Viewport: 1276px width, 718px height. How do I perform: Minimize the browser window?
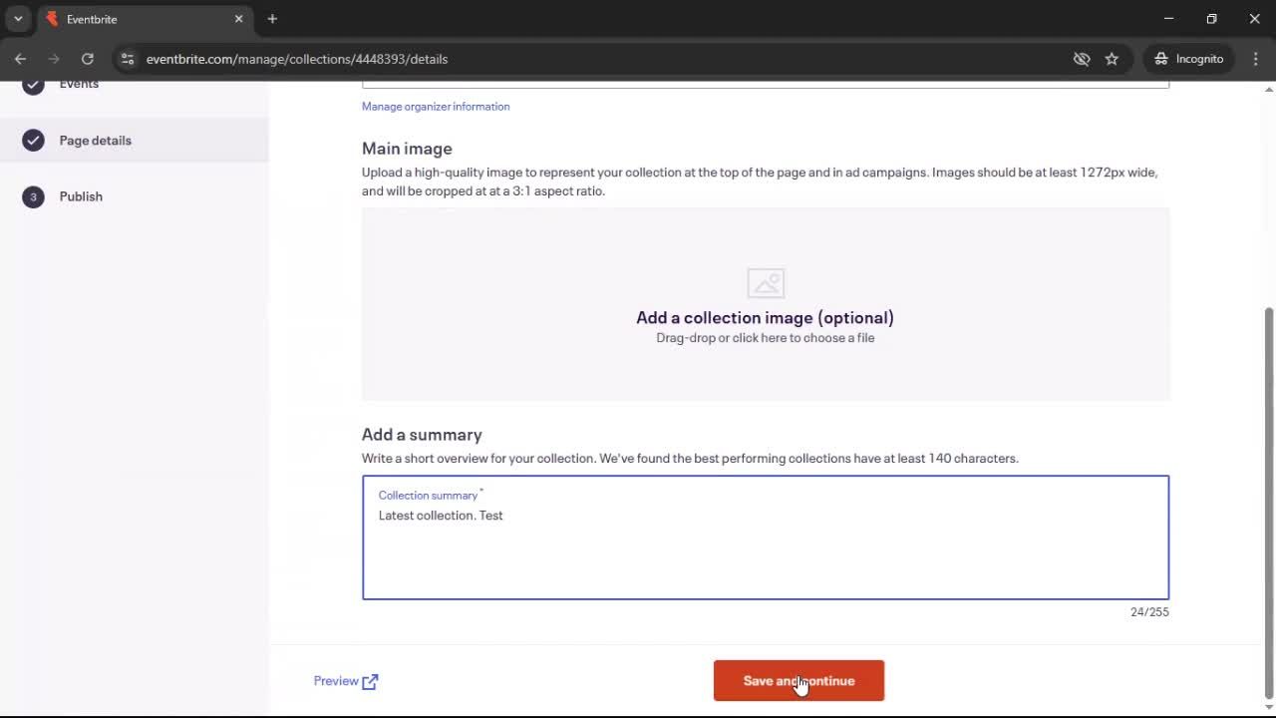point(1168,19)
